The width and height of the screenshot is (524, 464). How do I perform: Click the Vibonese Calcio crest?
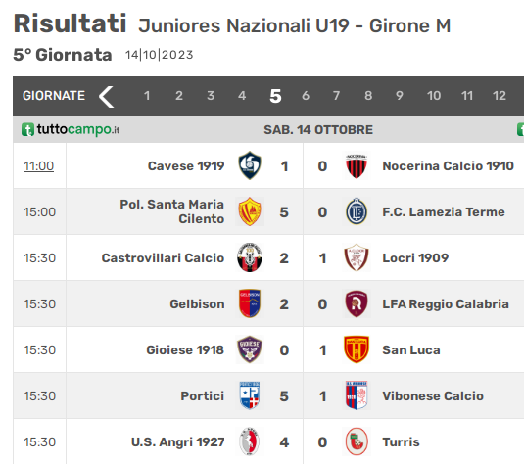coord(357,395)
